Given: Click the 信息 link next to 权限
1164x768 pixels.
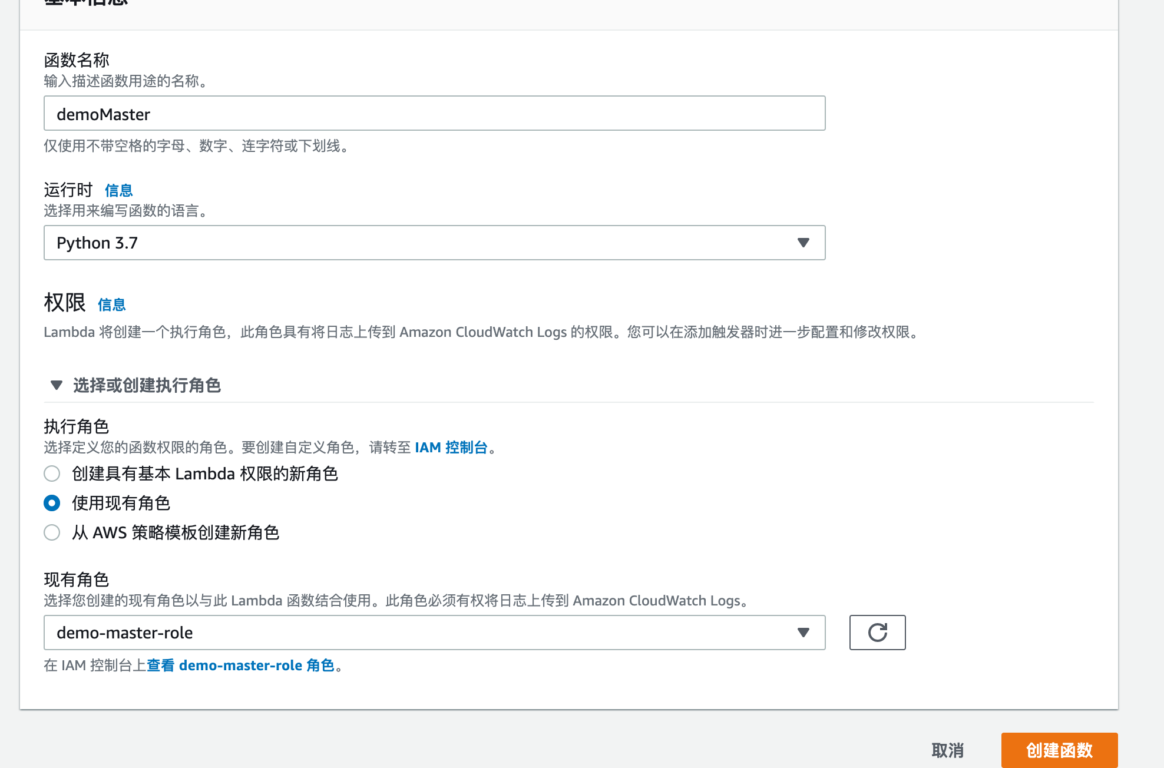Looking at the screenshot, I should click(x=111, y=304).
